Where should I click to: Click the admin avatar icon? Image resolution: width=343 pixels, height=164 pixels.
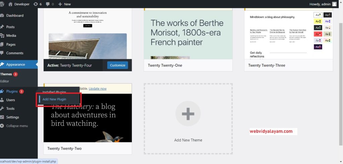[334, 4]
